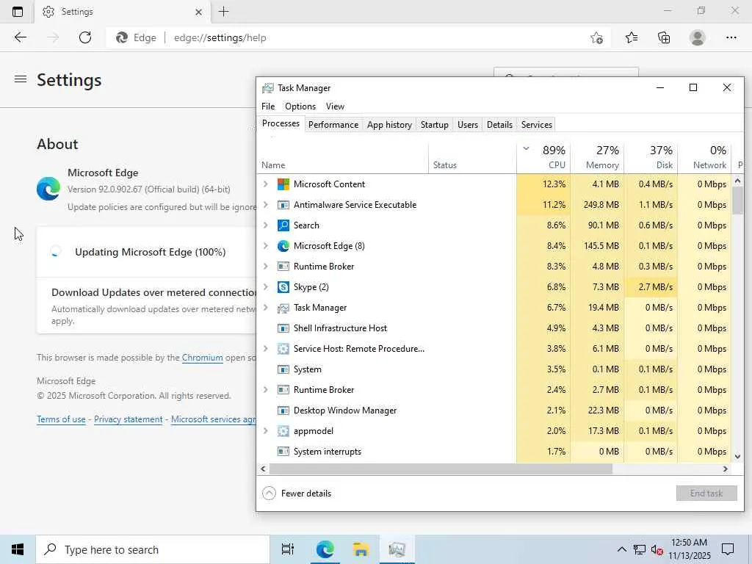Image resolution: width=752 pixels, height=564 pixels.
Task: Click the Search process magnifier icon
Action: tap(283, 225)
